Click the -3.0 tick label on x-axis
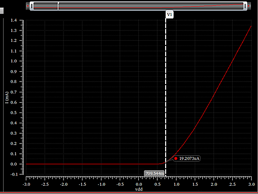This screenshot has width=258, height=194. [26, 184]
